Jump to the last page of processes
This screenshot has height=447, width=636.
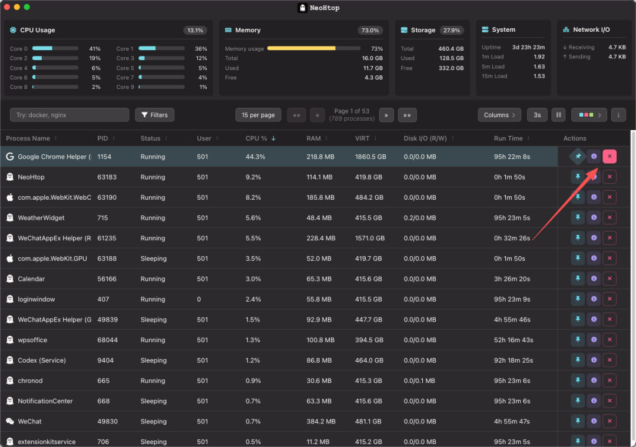[x=407, y=115]
